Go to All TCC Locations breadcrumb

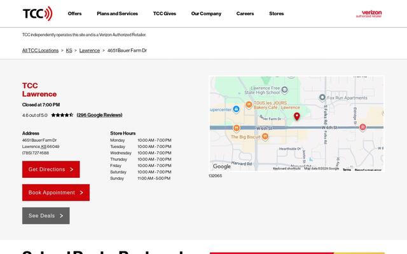pyautogui.click(x=40, y=51)
